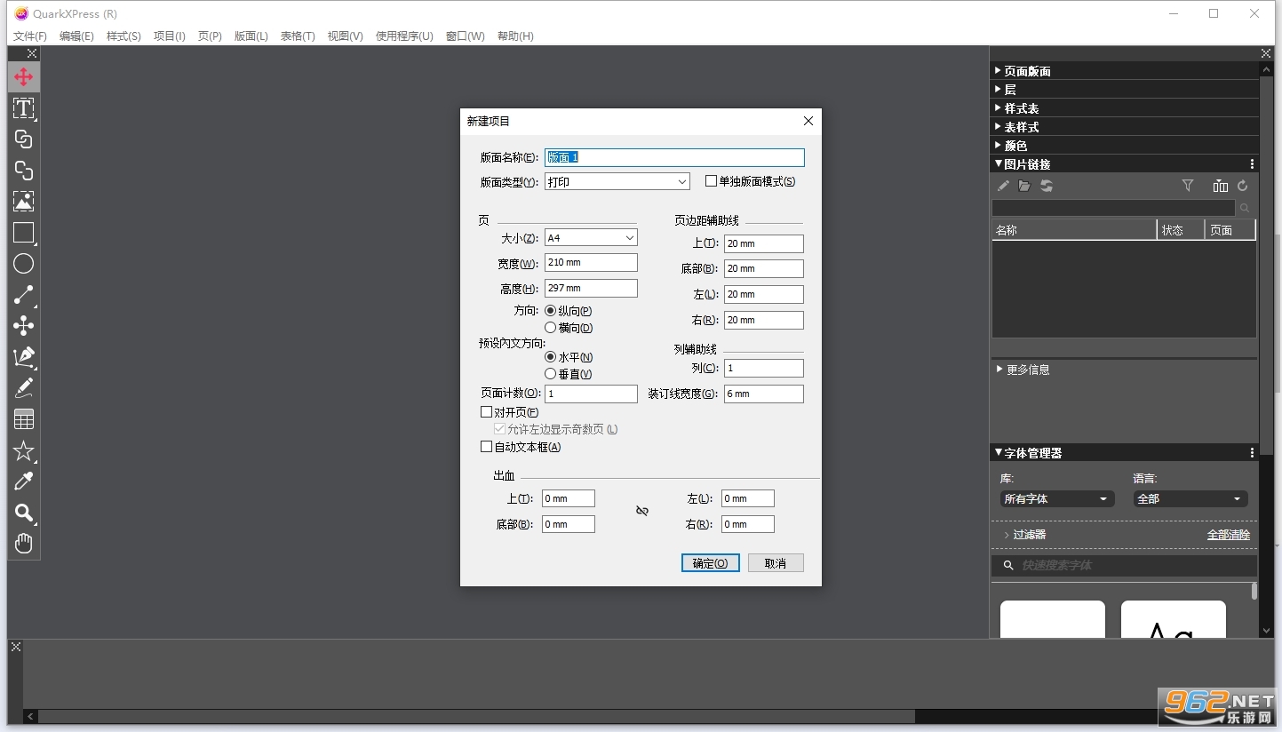The image size is (1282, 732).
Task: Select the Line tool
Action: click(x=24, y=295)
